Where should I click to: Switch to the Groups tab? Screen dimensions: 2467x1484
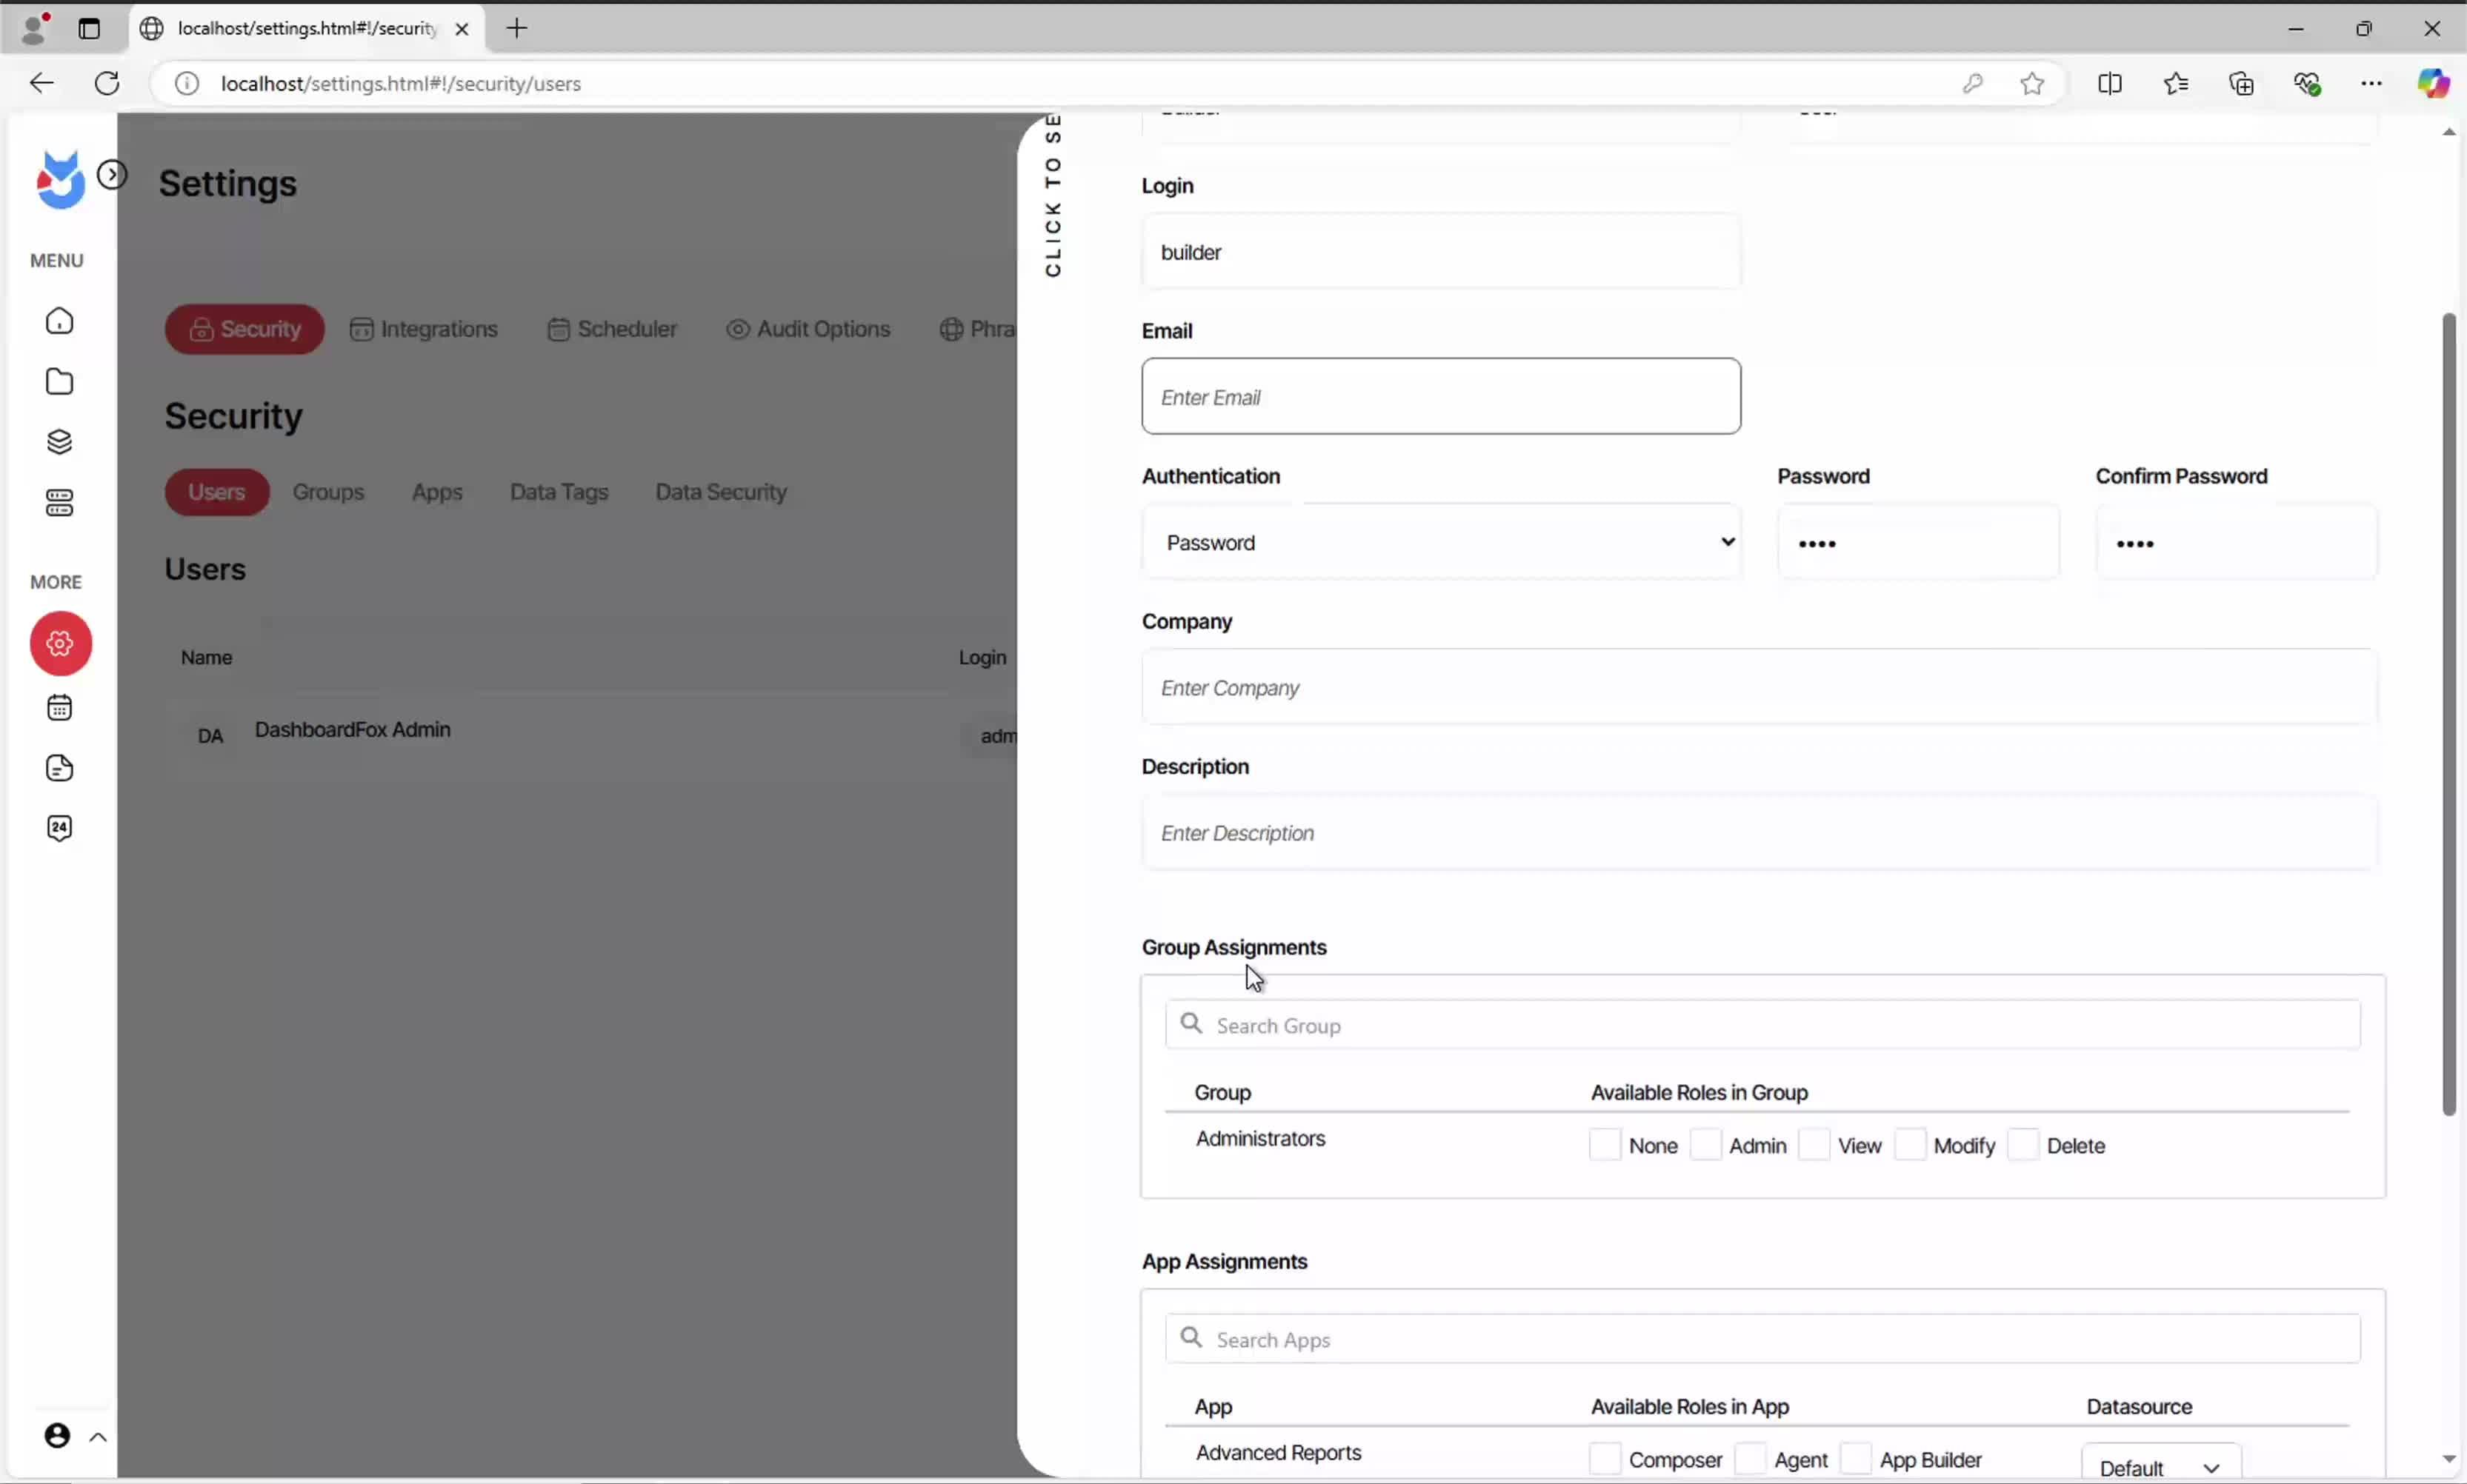point(328,492)
